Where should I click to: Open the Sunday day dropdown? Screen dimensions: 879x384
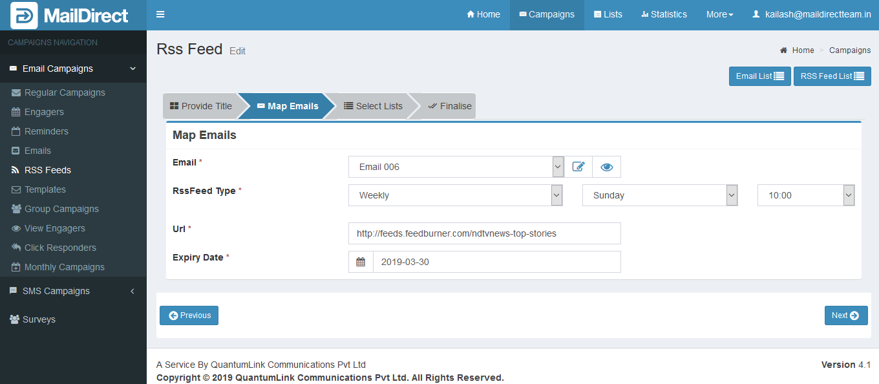tap(659, 195)
